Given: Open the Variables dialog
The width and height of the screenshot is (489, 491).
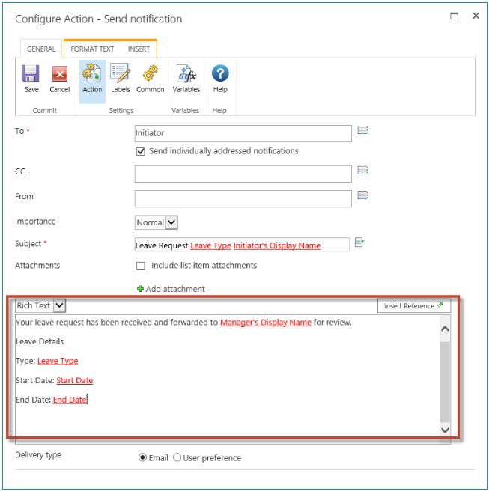Looking at the screenshot, I should pyautogui.click(x=186, y=79).
